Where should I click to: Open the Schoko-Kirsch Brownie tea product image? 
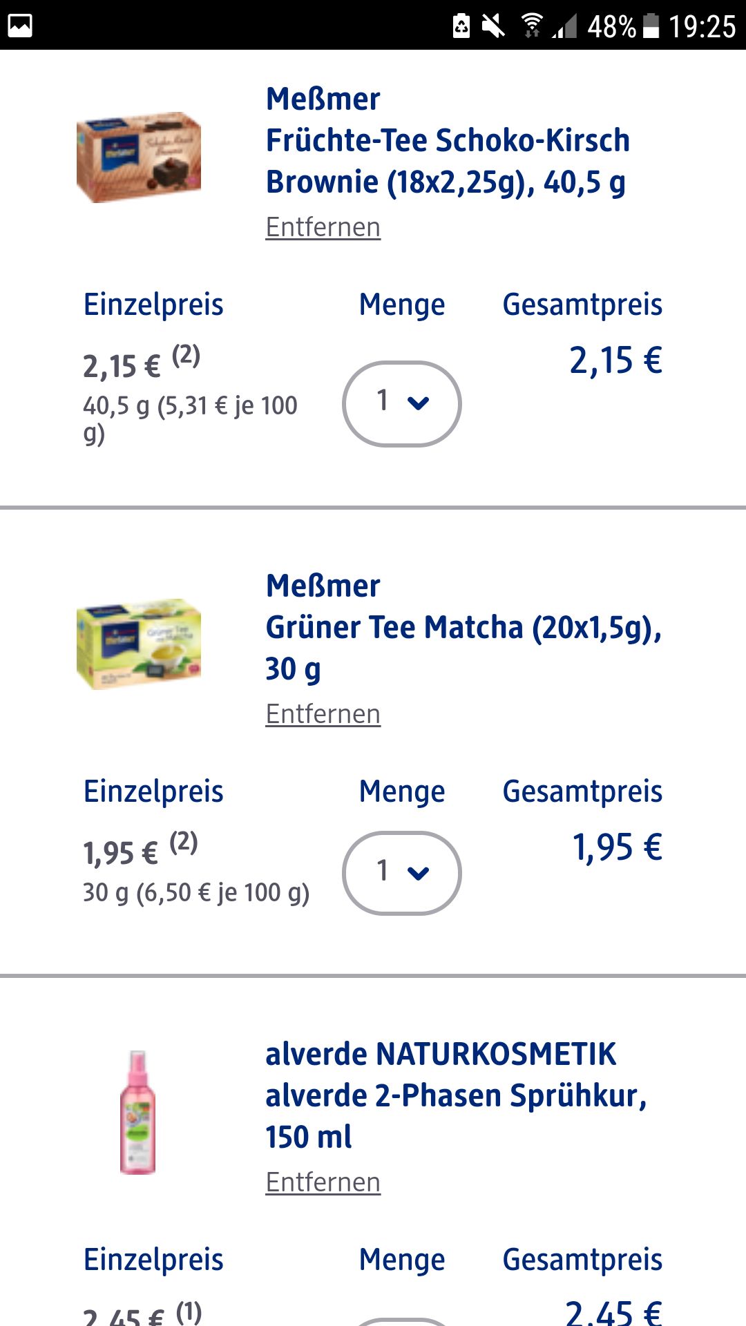point(139,157)
